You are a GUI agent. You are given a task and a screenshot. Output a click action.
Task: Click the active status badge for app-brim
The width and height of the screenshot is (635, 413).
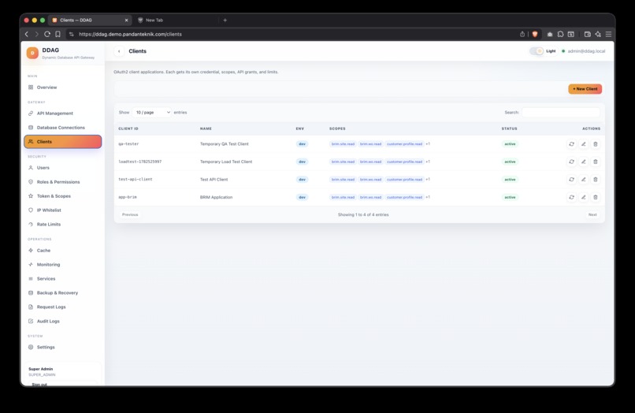click(x=510, y=197)
